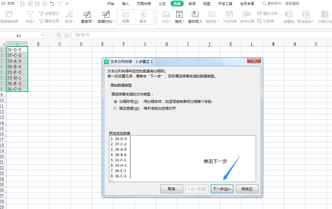The image size is (332, 209).
Task: Redo the last action
Action: click(60, 4)
